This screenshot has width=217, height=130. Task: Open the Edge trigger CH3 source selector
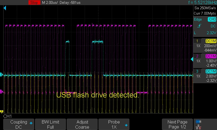pyautogui.click(x=212, y=19)
